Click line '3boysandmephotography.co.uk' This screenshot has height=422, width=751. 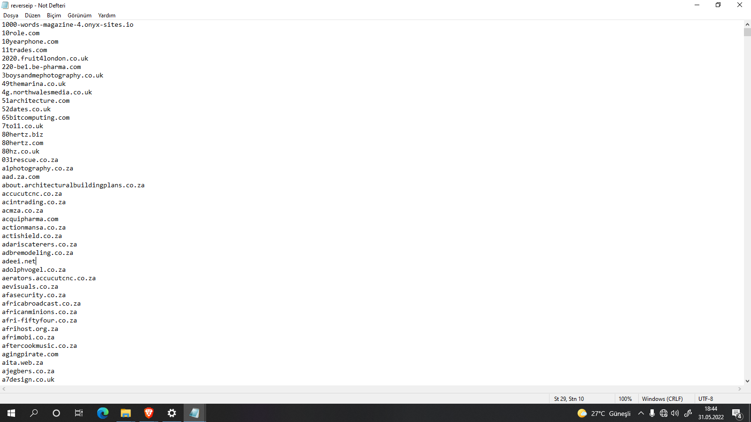point(53,76)
